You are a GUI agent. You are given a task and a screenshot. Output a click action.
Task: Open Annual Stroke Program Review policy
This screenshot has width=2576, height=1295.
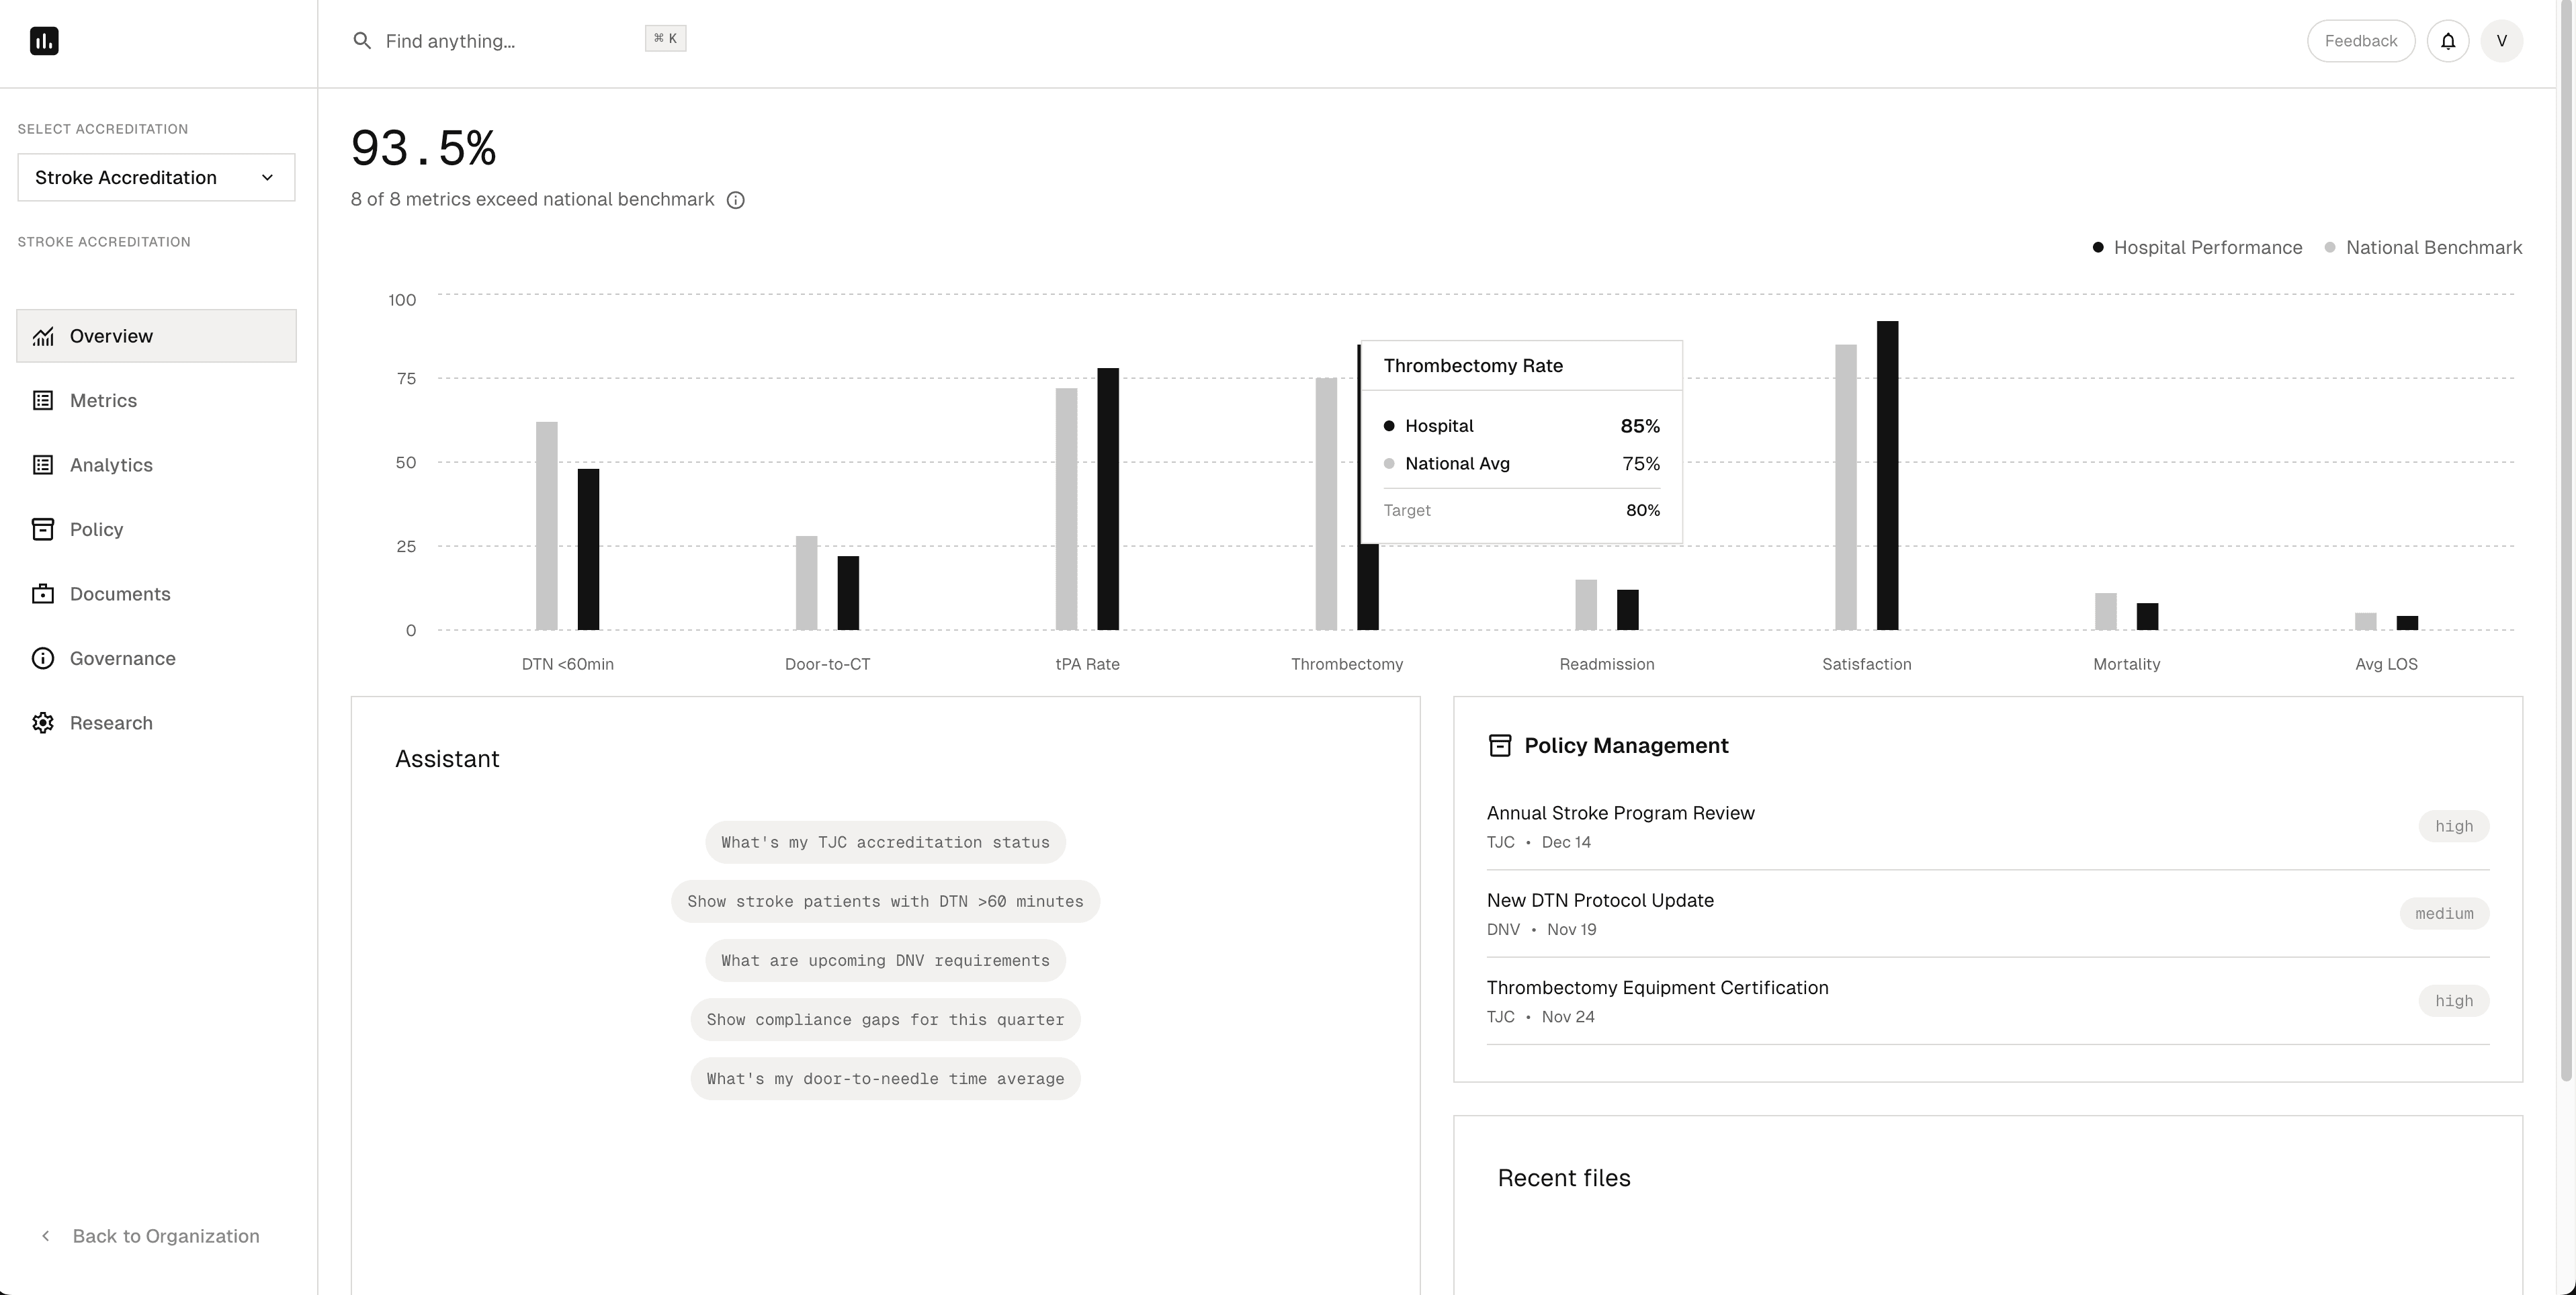coord(1620,813)
